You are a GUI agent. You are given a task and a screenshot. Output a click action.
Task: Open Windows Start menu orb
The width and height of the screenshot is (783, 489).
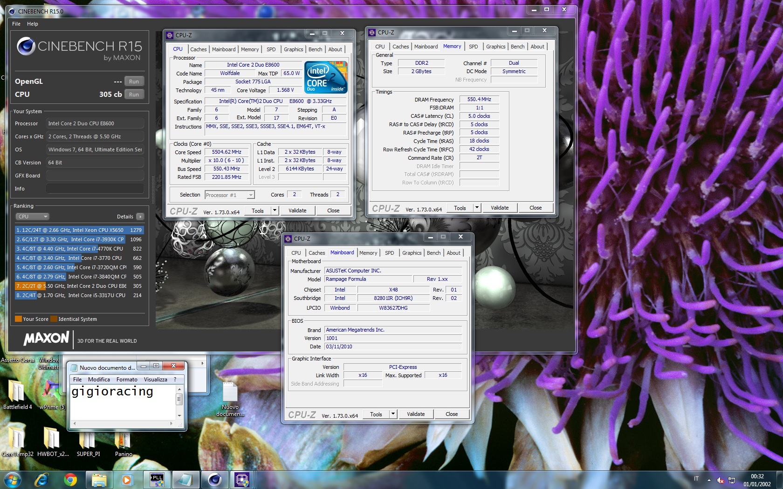click(12, 479)
